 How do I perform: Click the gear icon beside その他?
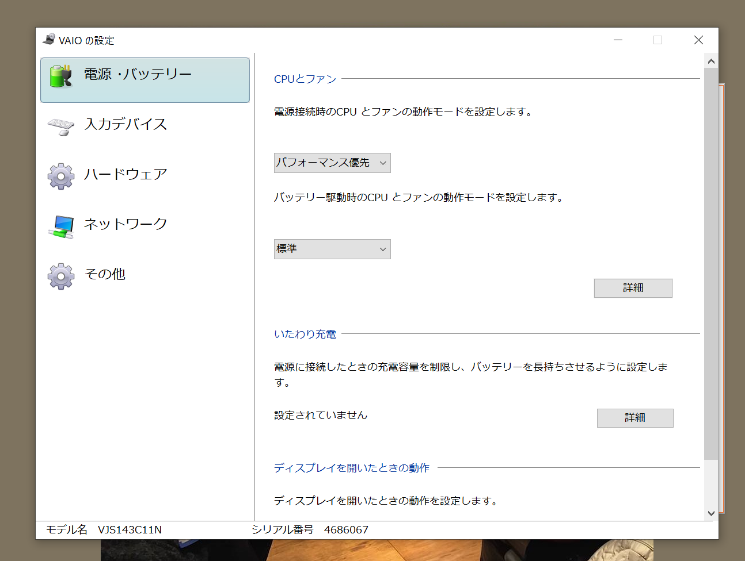pyautogui.click(x=60, y=276)
